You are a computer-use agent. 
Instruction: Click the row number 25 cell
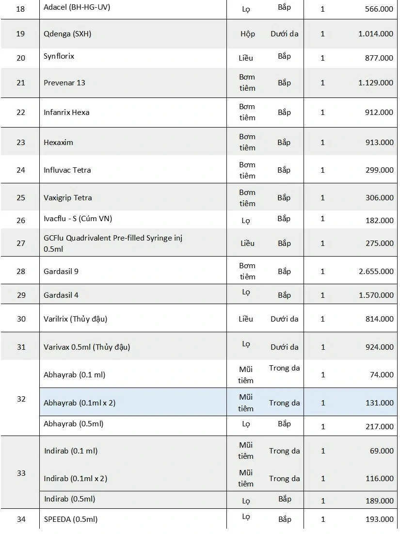(x=20, y=197)
